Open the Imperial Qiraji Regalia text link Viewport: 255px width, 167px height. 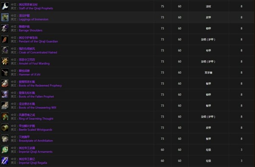click(33, 163)
